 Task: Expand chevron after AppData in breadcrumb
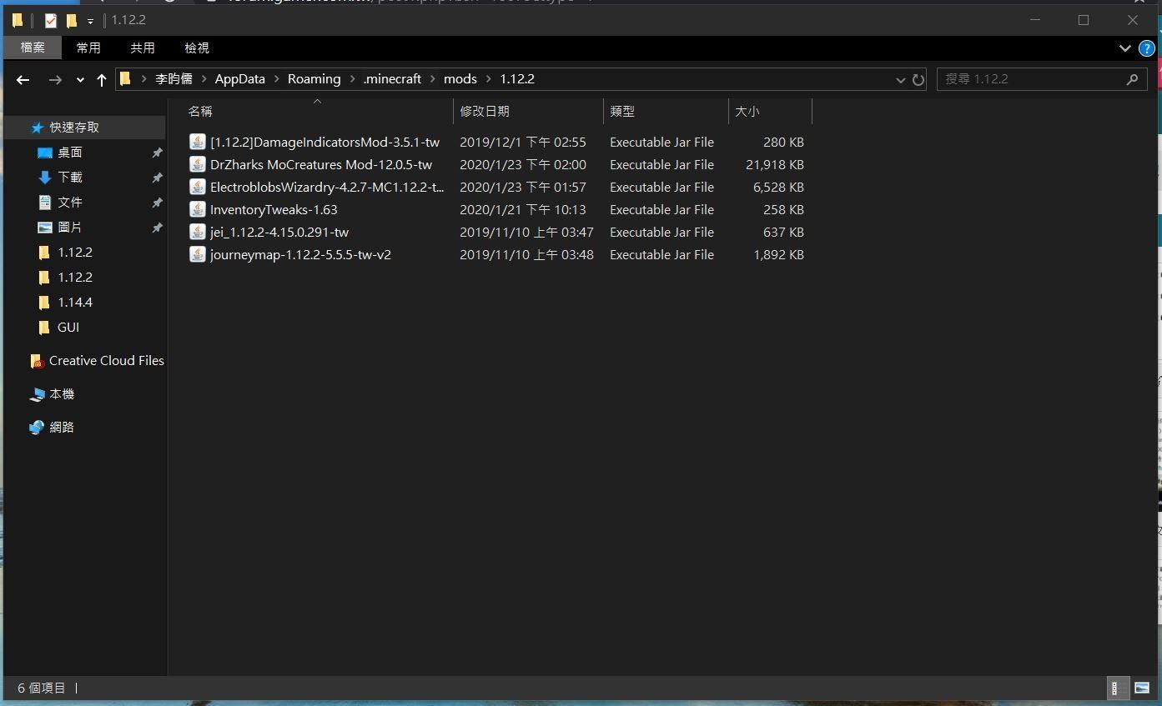point(276,79)
